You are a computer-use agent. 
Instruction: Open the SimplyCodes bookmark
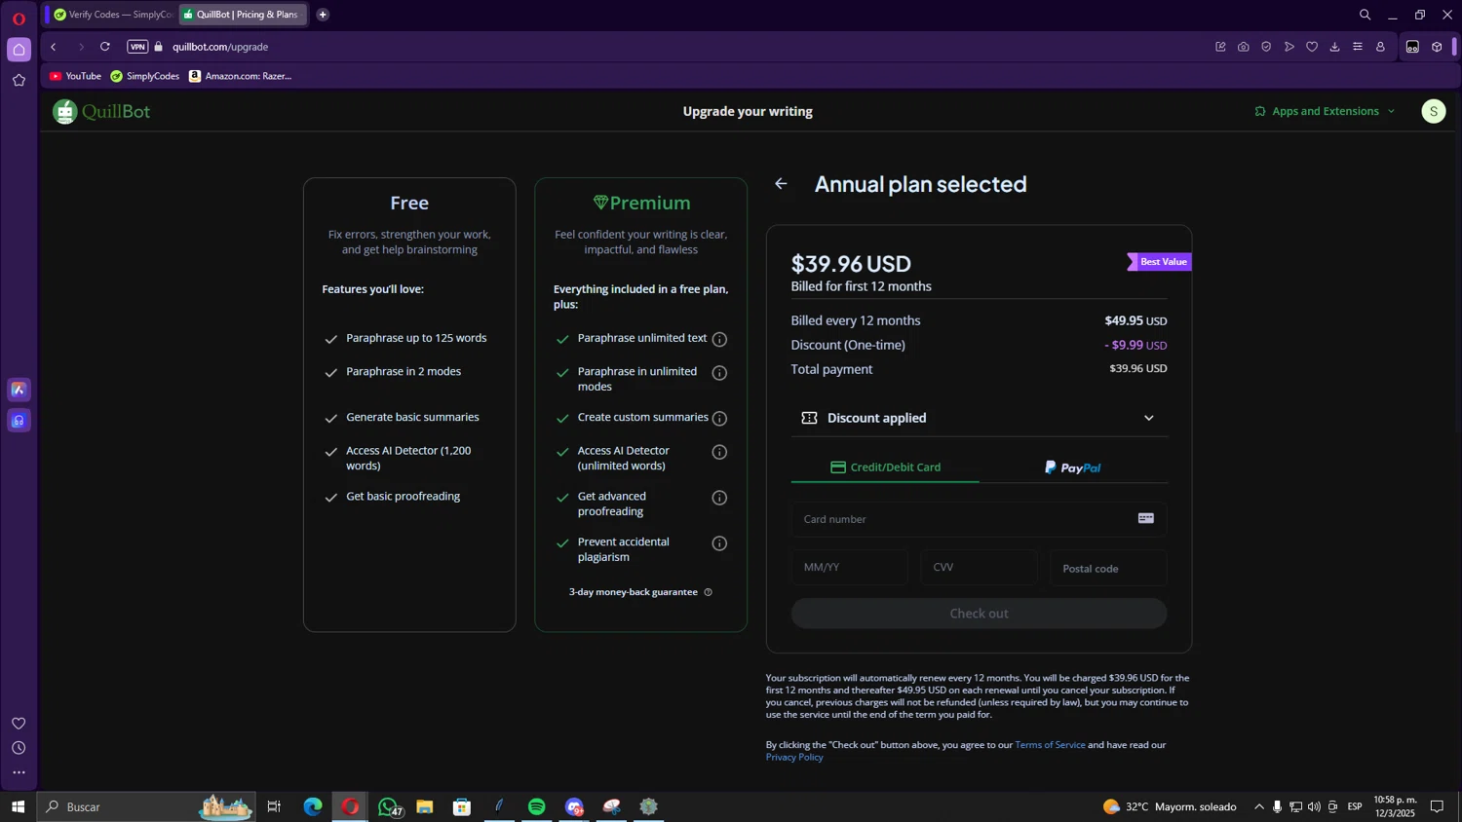tap(145, 76)
